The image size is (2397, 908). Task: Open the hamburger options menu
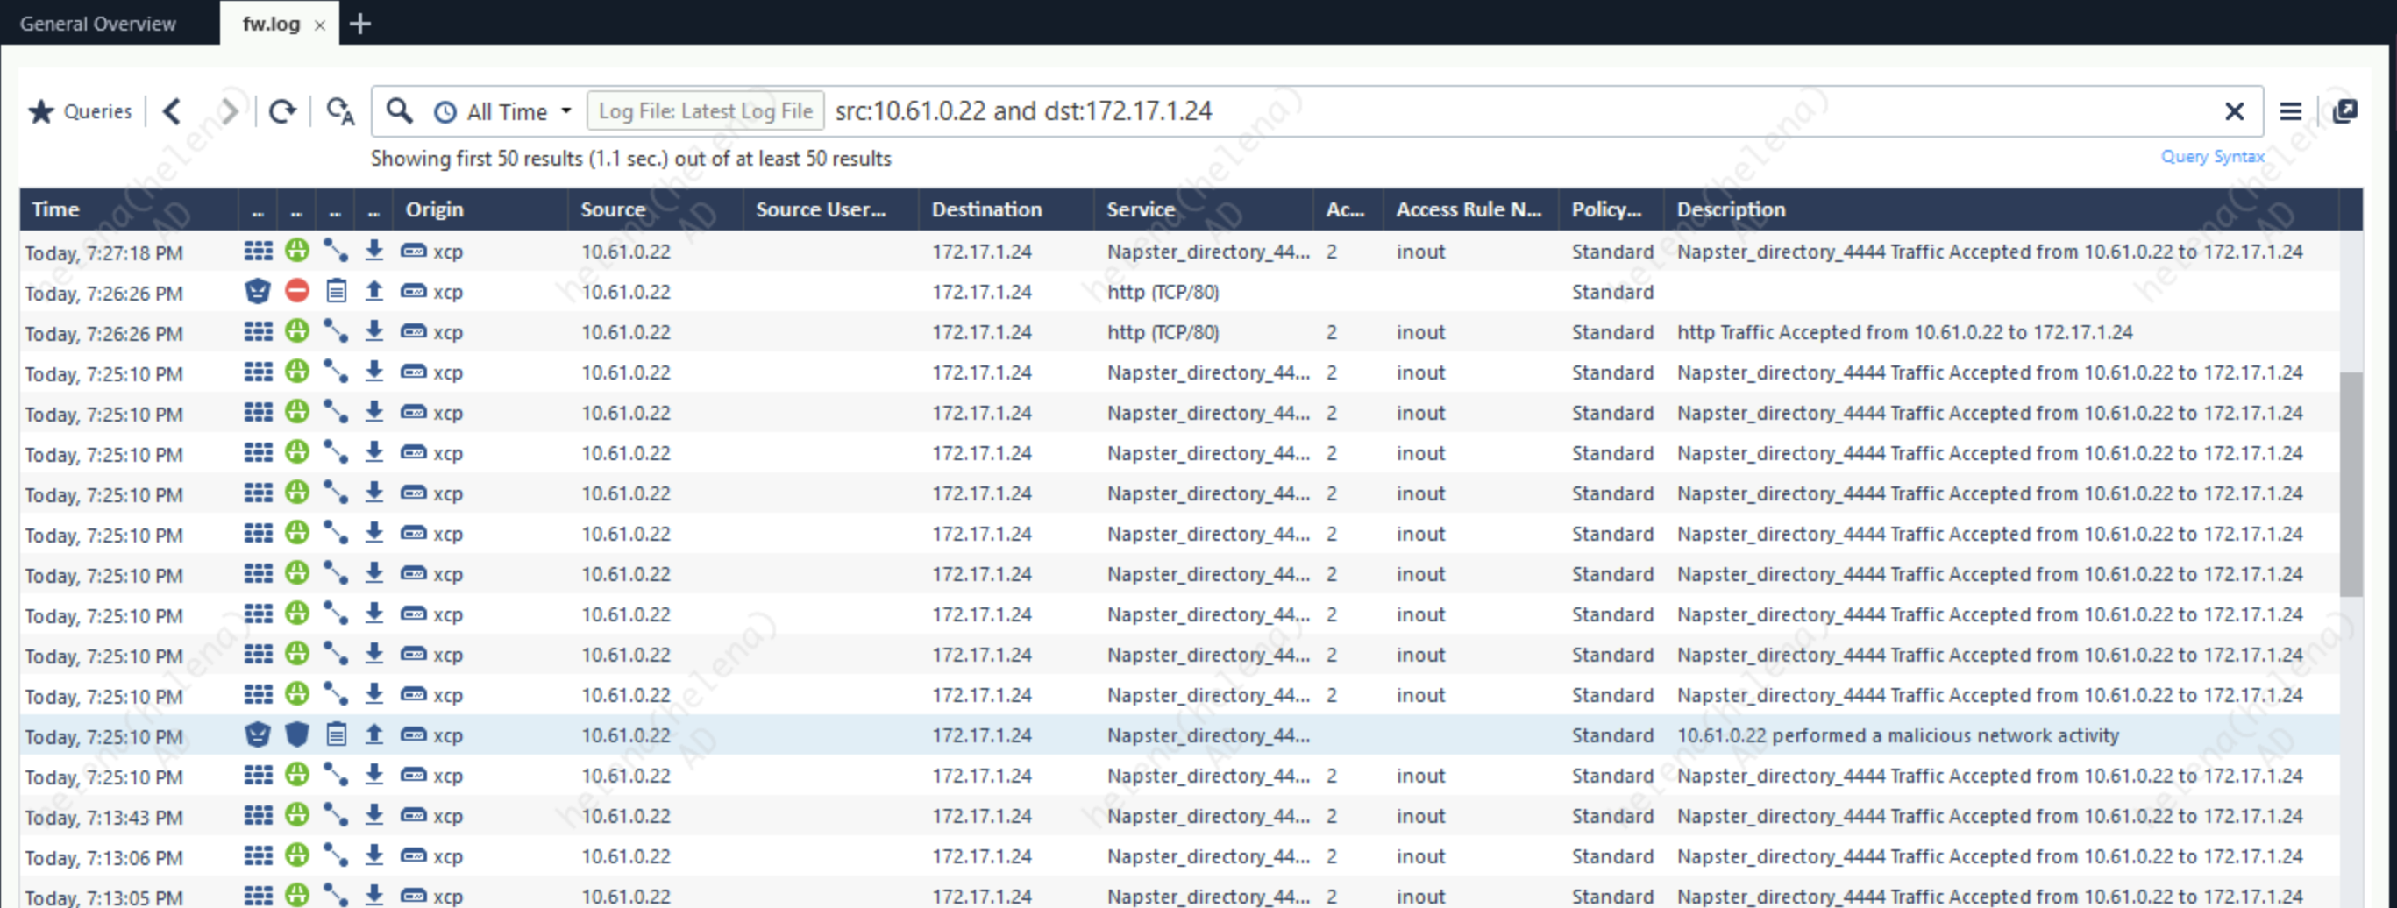(2290, 111)
